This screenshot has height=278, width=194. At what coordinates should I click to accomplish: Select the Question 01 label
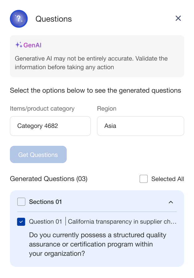tap(46, 221)
